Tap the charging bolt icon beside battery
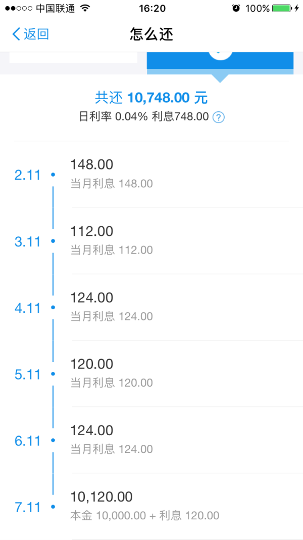The width and height of the screenshot is (303, 540). (x=297, y=8)
